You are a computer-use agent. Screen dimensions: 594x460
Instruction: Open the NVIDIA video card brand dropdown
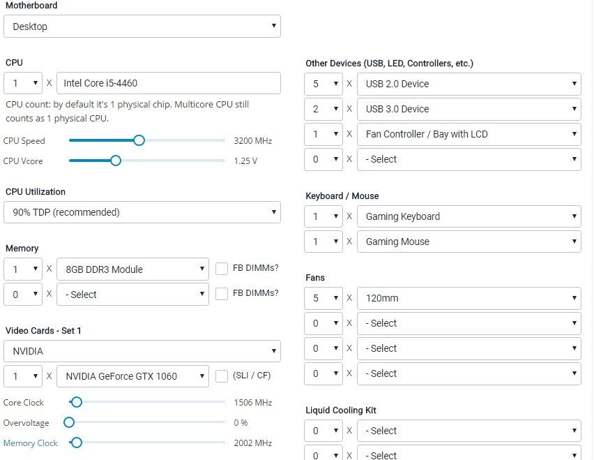(142, 351)
